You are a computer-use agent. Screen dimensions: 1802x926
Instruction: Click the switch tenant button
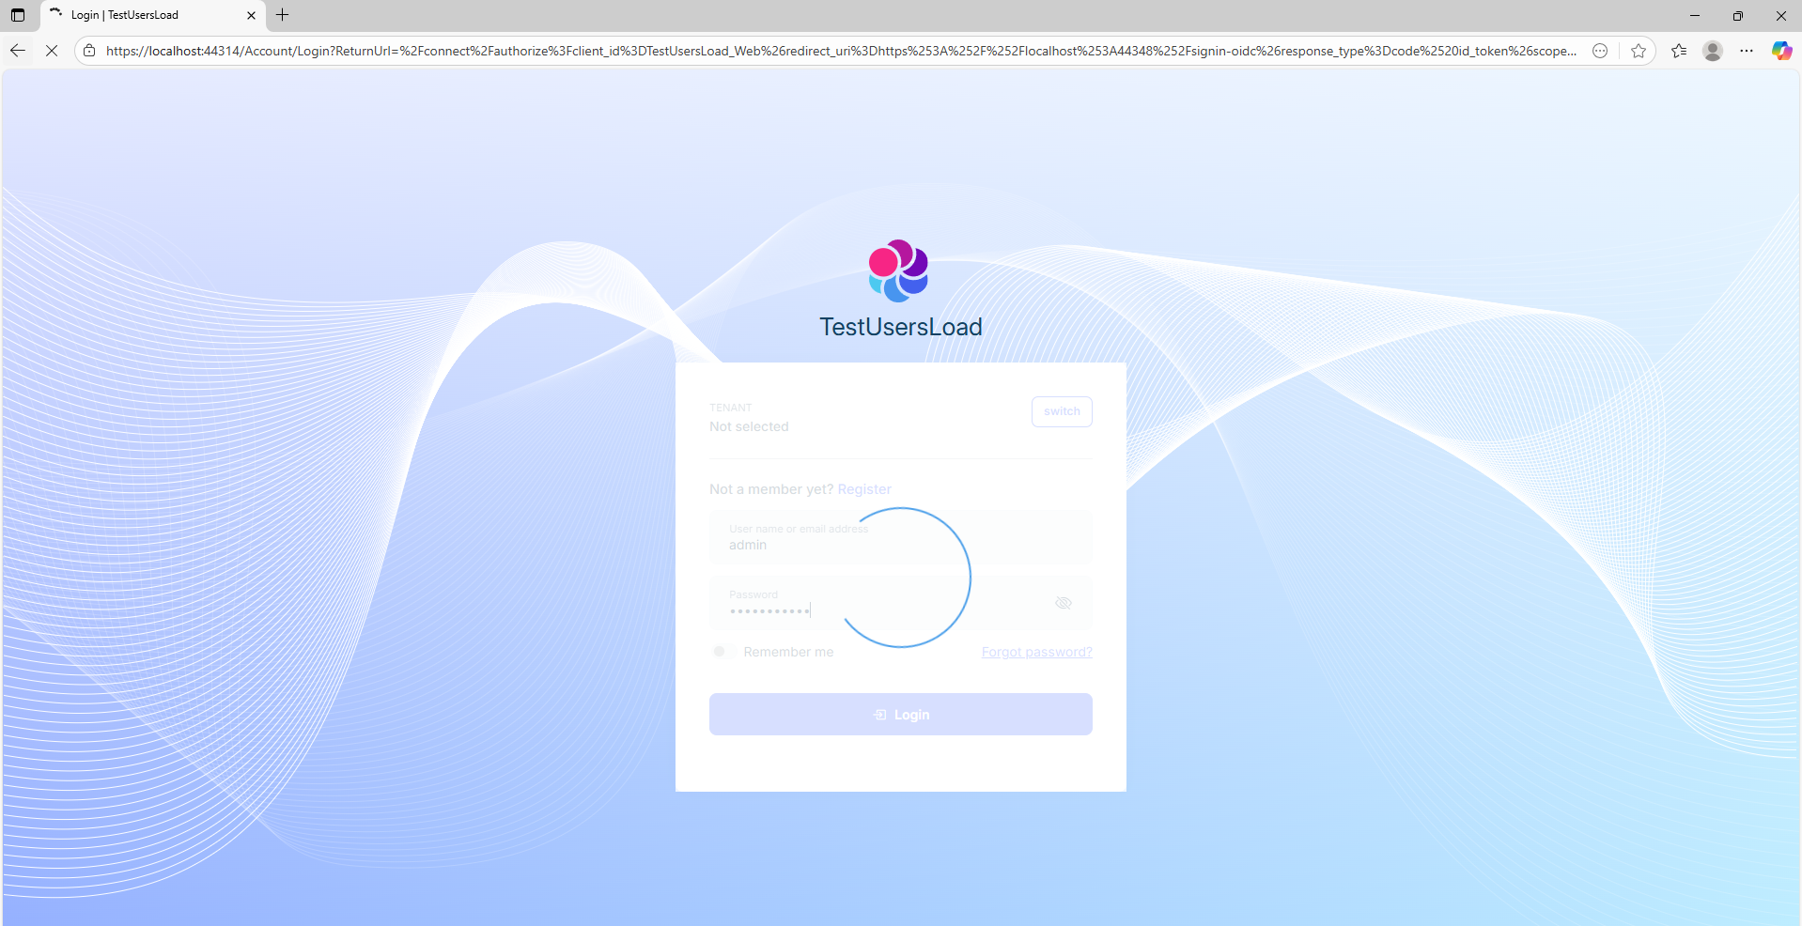tap(1062, 411)
